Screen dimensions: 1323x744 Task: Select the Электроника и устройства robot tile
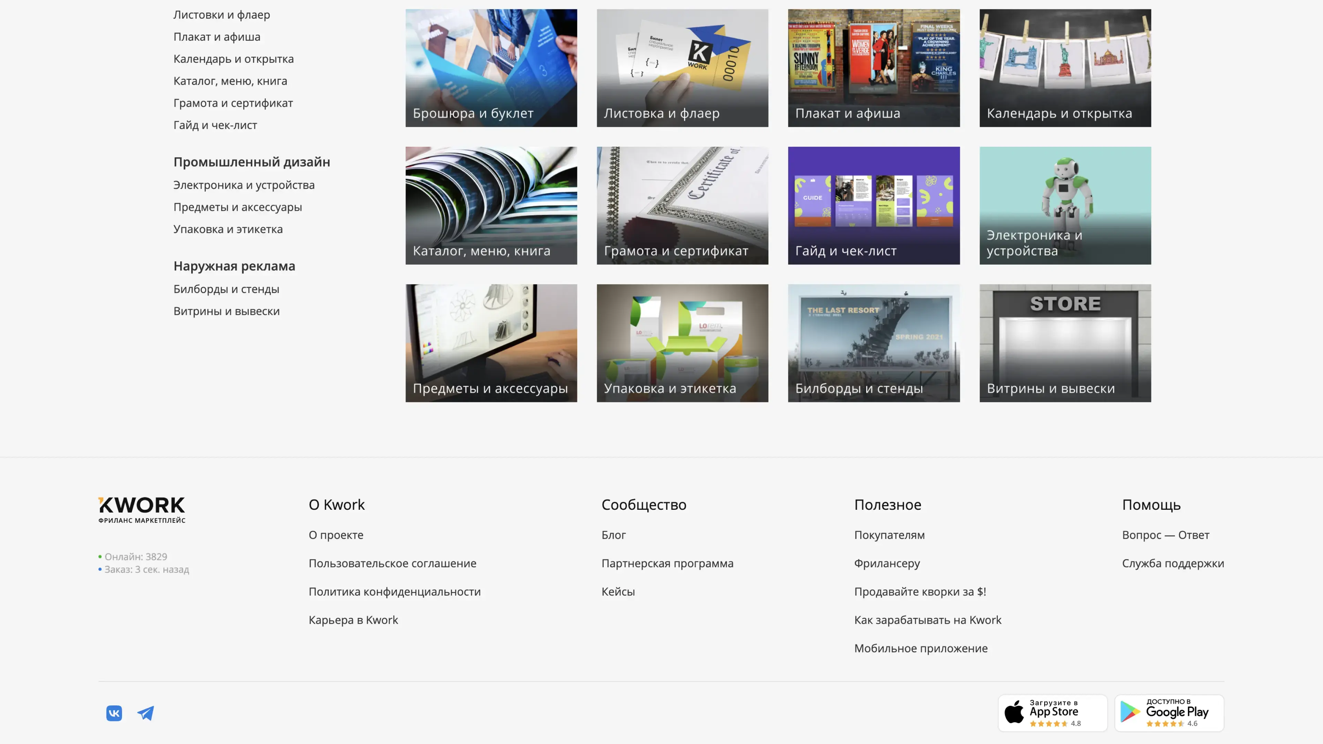[x=1065, y=205]
